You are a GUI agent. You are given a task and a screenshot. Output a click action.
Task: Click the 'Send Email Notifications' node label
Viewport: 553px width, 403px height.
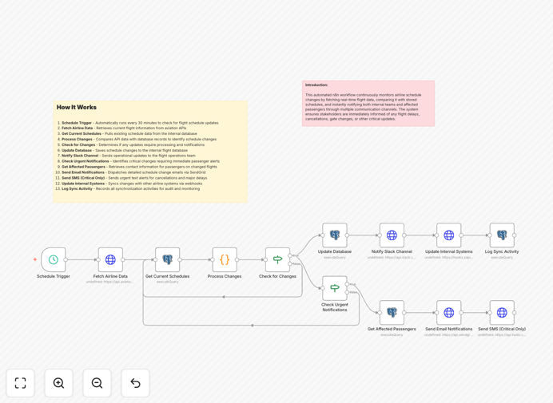(x=448, y=329)
